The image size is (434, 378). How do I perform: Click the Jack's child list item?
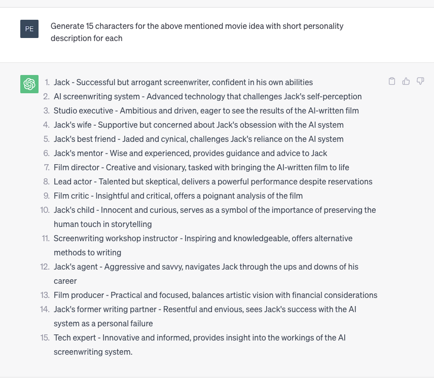click(215, 217)
